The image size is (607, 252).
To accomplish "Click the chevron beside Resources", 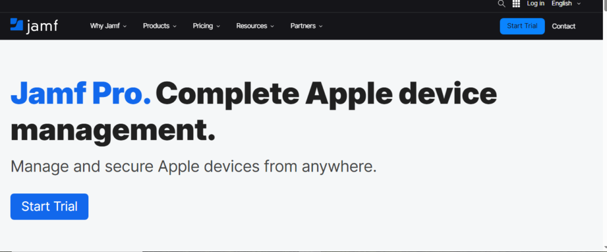I will 272,26.
